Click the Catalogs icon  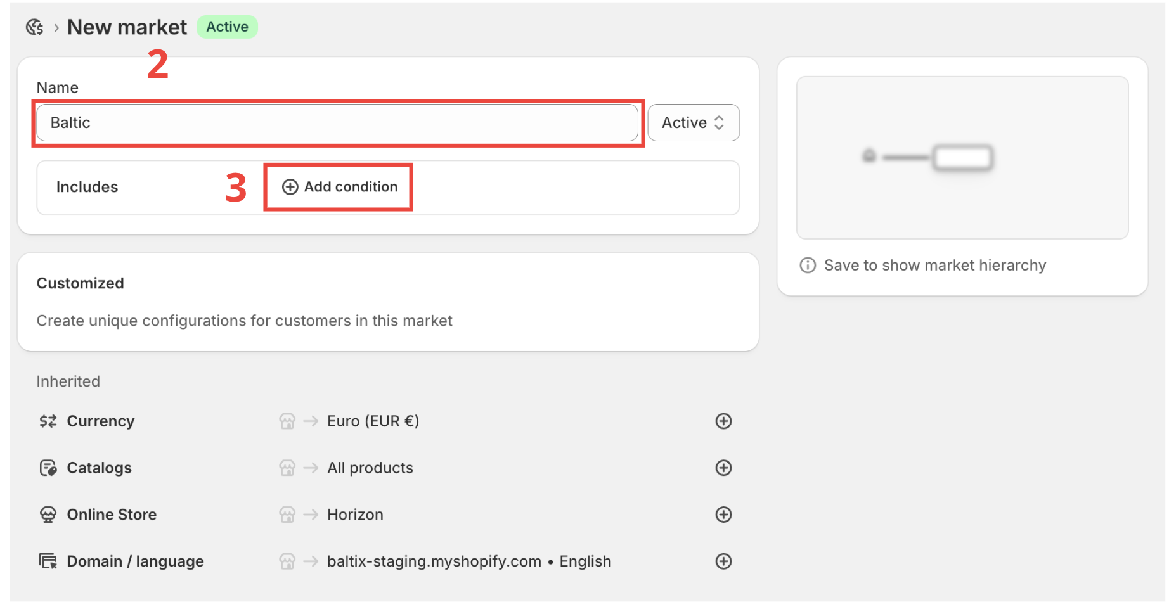point(47,468)
